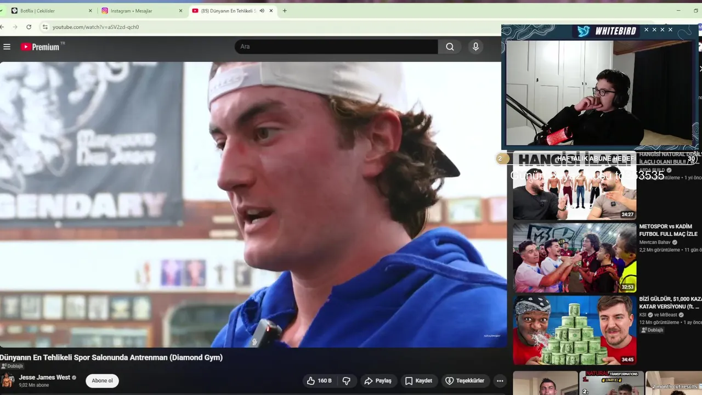Image resolution: width=702 pixels, height=395 pixels.
Task: Click title 'BİZİ GÜLDÜR, $1,000 KAZAN'
Action: (x=670, y=303)
